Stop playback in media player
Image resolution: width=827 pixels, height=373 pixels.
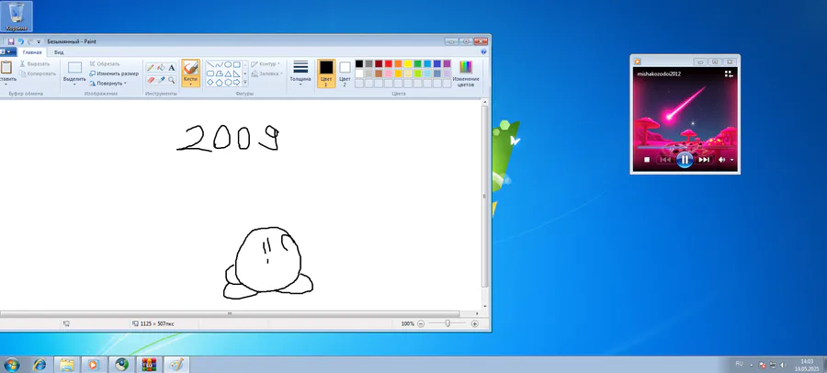coord(647,160)
